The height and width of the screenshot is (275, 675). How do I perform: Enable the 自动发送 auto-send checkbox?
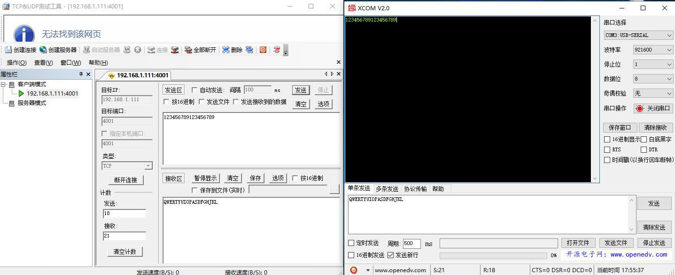tap(194, 90)
